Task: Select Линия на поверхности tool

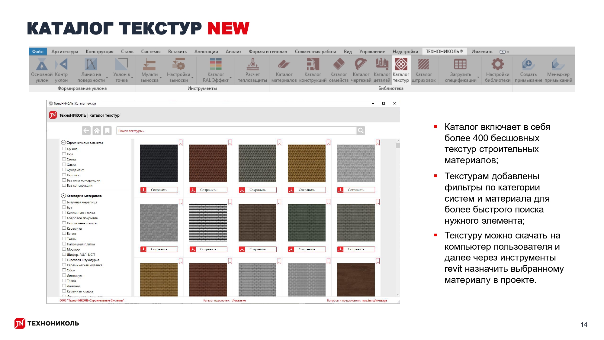Action: click(91, 70)
